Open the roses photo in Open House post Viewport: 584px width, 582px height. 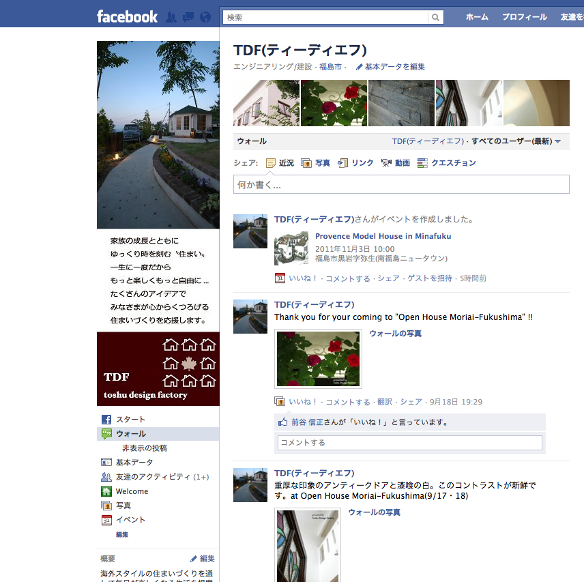click(318, 359)
